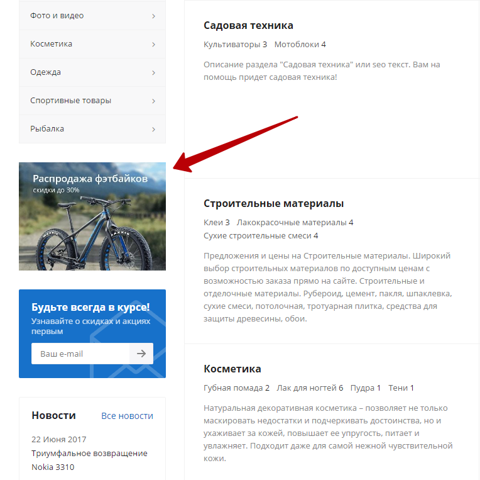Viewport: 480px width, 480px height.
Task: Open Nokia 3310 news article
Action: click(89, 460)
